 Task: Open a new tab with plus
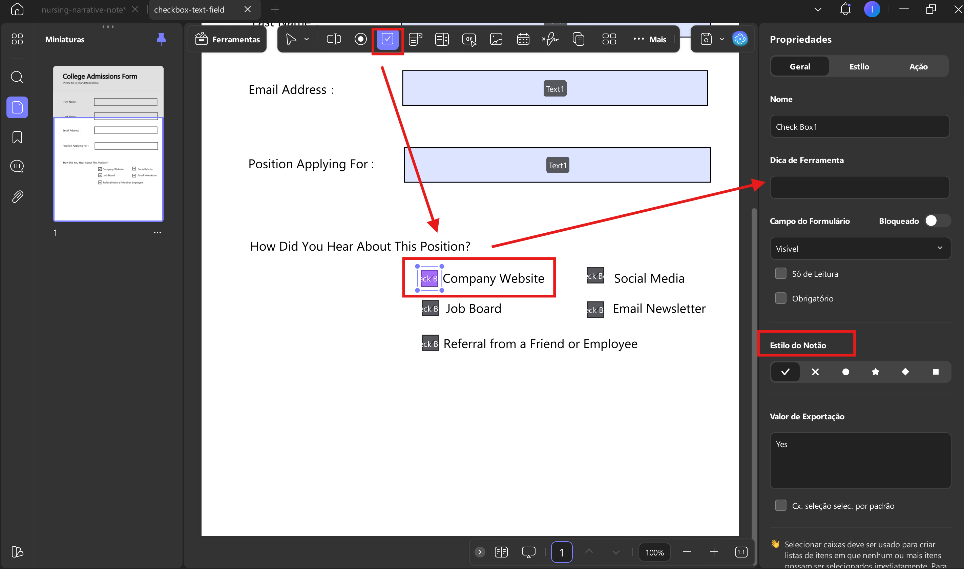[275, 9]
